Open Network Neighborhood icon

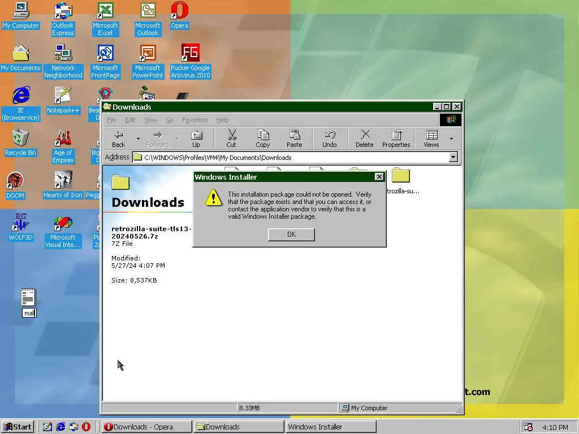click(x=63, y=62)
